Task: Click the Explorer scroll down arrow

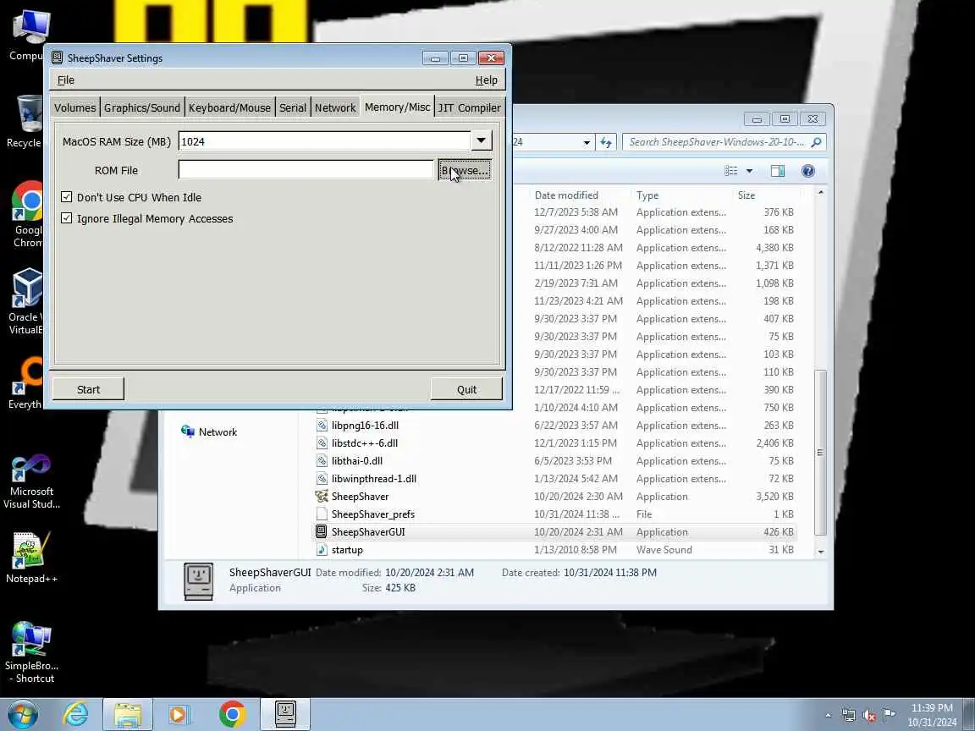Action: [x=821, y=552]
